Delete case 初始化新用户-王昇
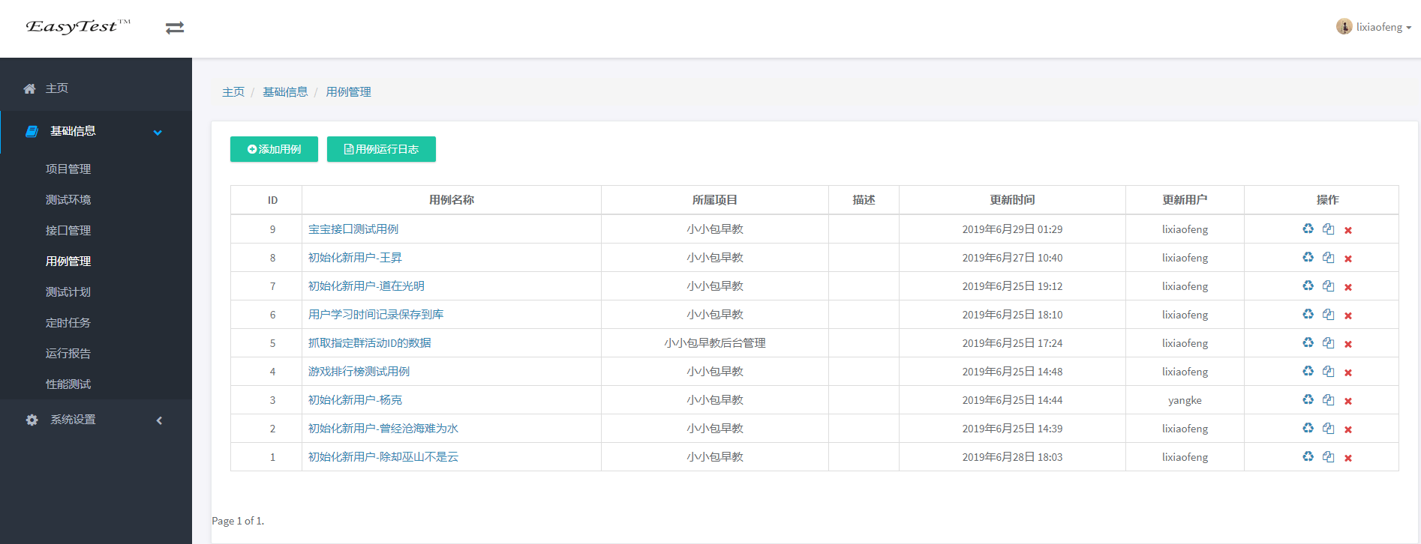The height and width of the screenshot is (544, 1421). click(x=1348, y=259)
